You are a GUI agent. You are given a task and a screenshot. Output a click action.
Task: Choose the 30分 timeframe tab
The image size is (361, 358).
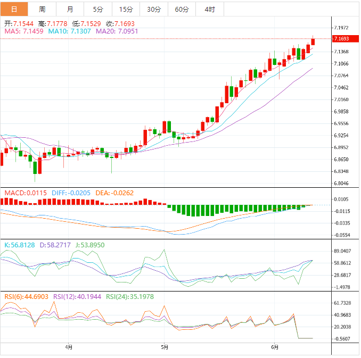(154, 9)
